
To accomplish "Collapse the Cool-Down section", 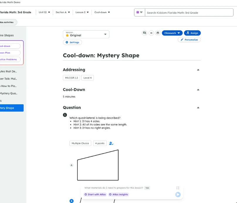I will [x=198, y=90].
